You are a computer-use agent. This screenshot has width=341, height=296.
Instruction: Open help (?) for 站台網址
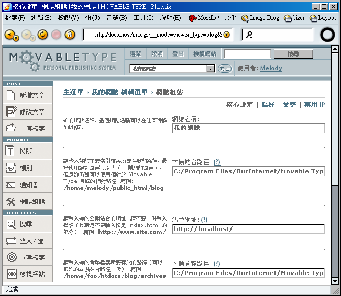(204, 220)
